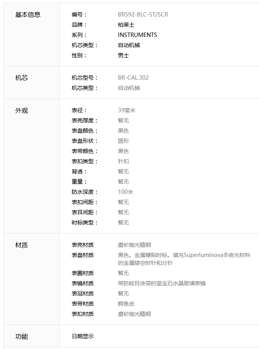Click 暂无 value next to 表圈材质

tap(123, 273)
